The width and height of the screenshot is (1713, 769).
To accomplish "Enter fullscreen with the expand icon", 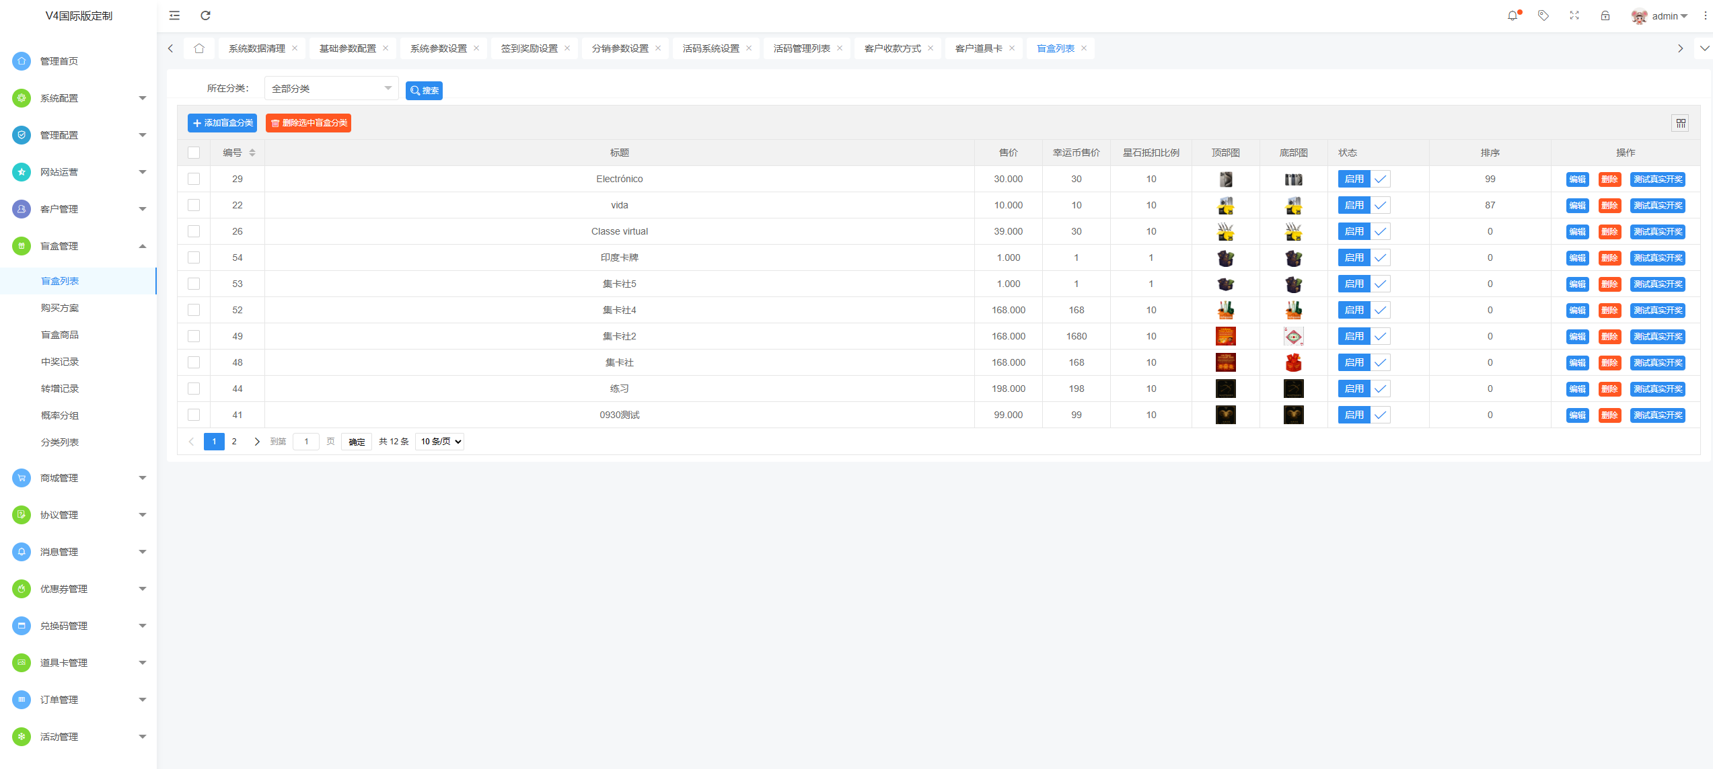I will point(1574,15).
